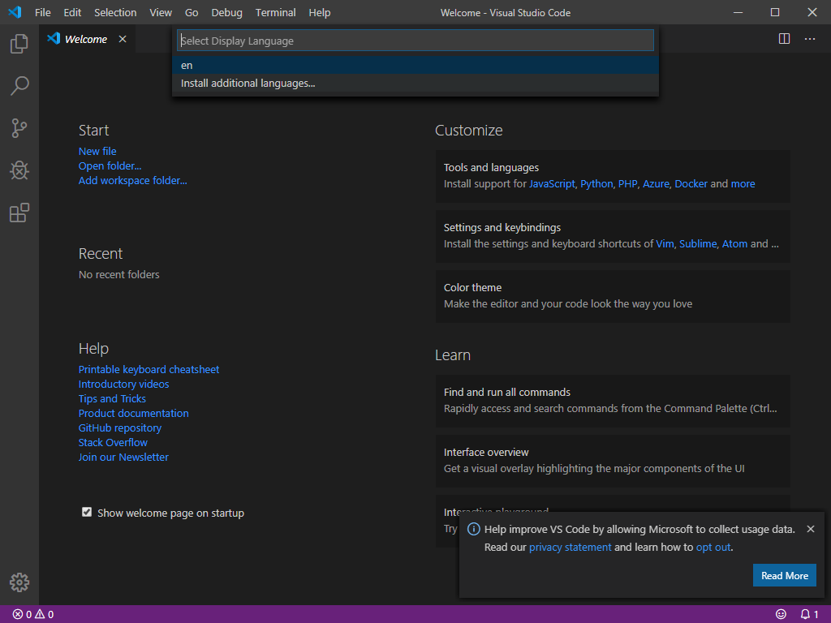Screen dimensions: 831x623
Task: Click errors and warnings count in status bar
Action: [x=33, y=614]
